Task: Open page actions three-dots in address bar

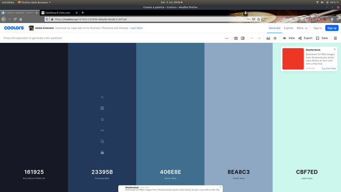Action: pyautogui.click(x=248, y=19)
